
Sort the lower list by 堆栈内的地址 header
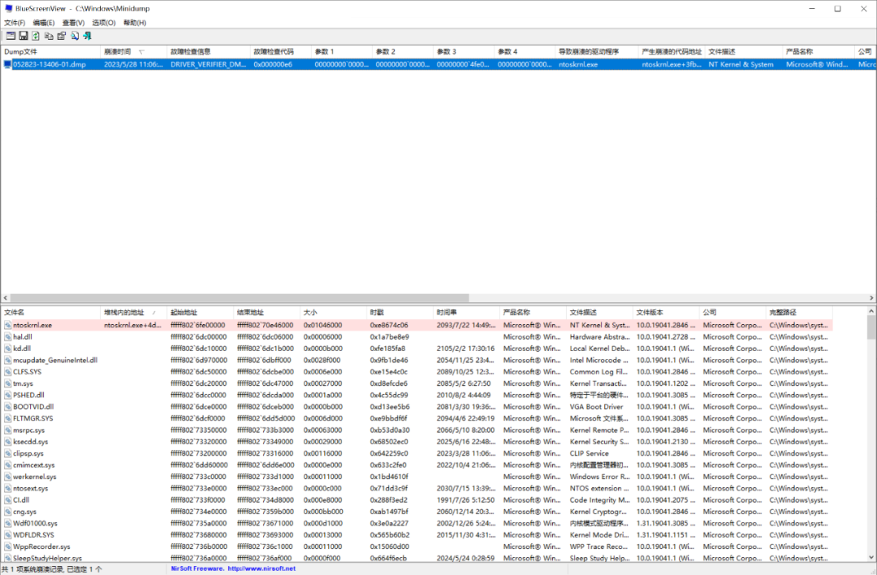point(124,312)
